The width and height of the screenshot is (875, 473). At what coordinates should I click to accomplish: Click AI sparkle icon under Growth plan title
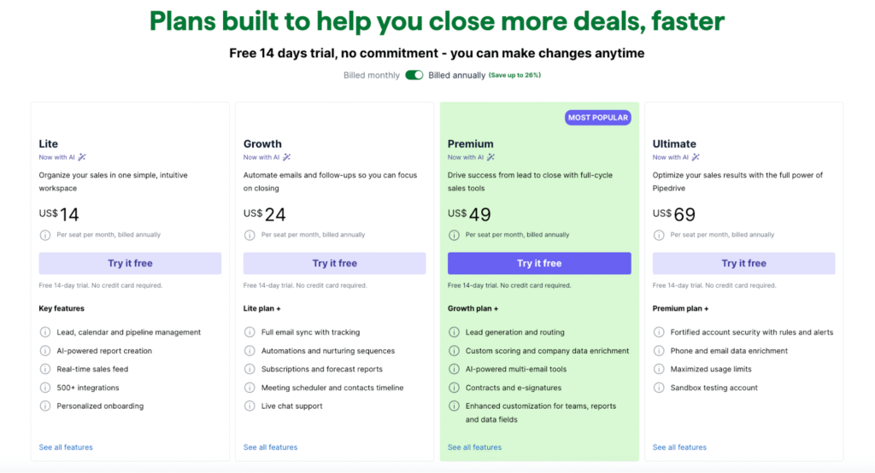[x=287, y=157]
